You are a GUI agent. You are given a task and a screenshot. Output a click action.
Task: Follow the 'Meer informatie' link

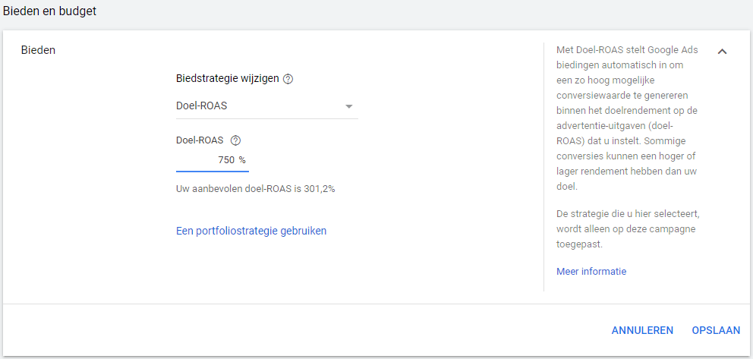(591, 272)
